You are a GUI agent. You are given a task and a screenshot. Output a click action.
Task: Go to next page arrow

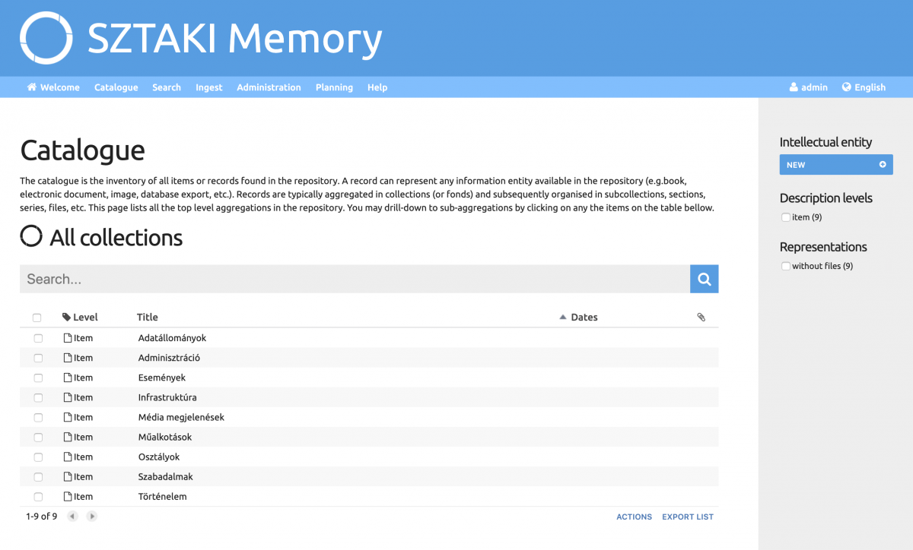(92, 517)
